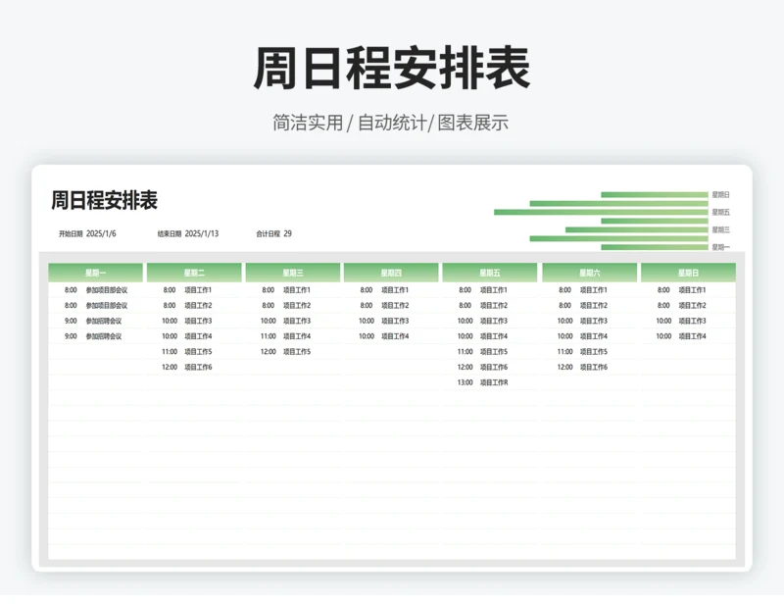The height and width of the screenshot is (604, 784).
Task: Click the end date value 2025/1/13
Action: click(202, 233)
